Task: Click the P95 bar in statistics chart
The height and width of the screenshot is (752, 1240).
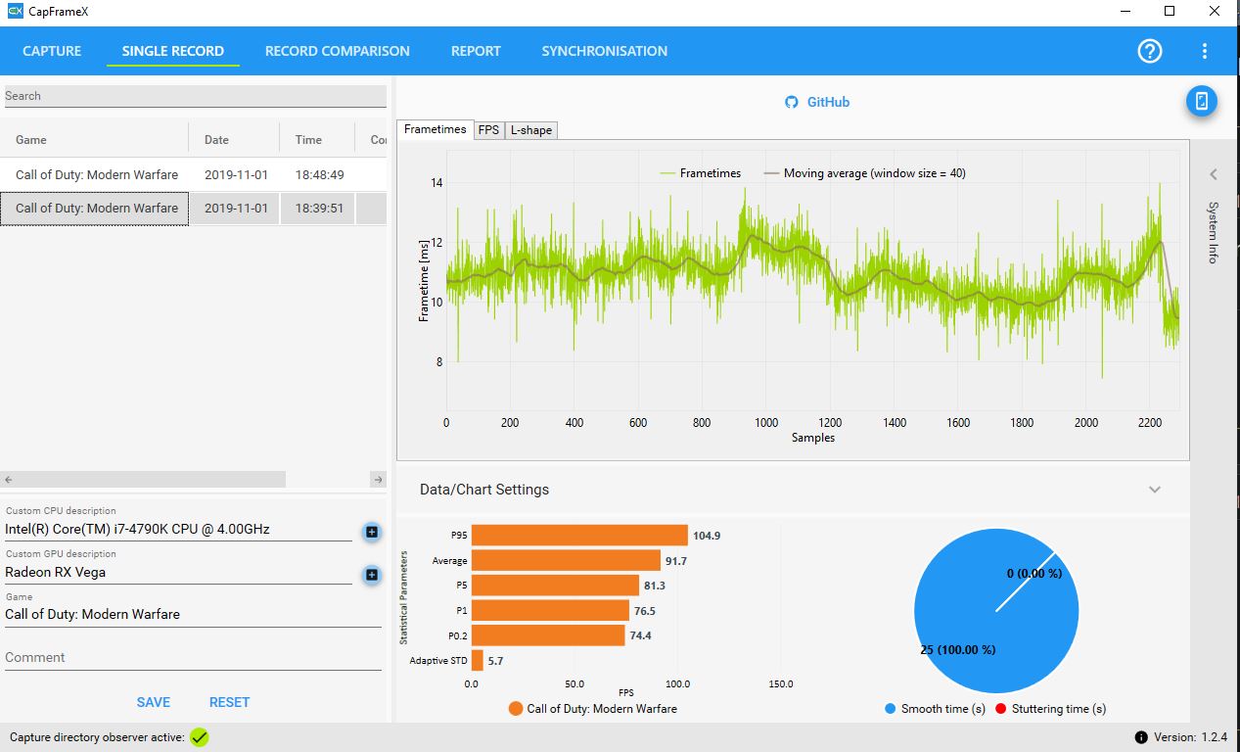Action: [x=579, y=536]
